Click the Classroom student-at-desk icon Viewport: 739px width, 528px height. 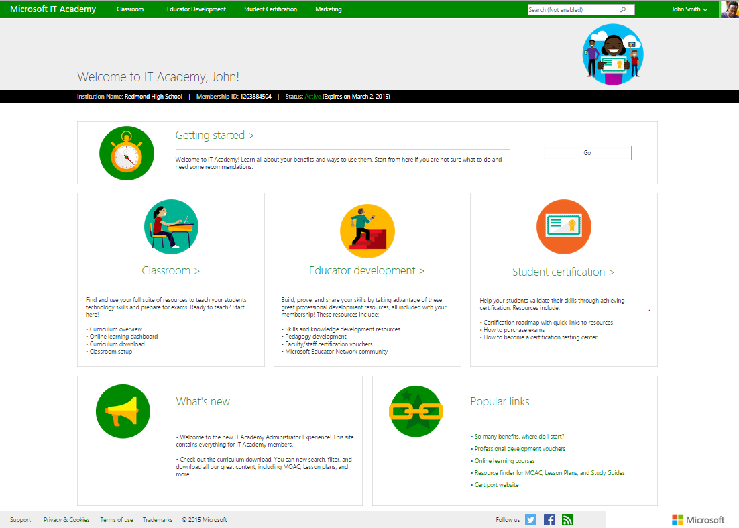point(171,227)
